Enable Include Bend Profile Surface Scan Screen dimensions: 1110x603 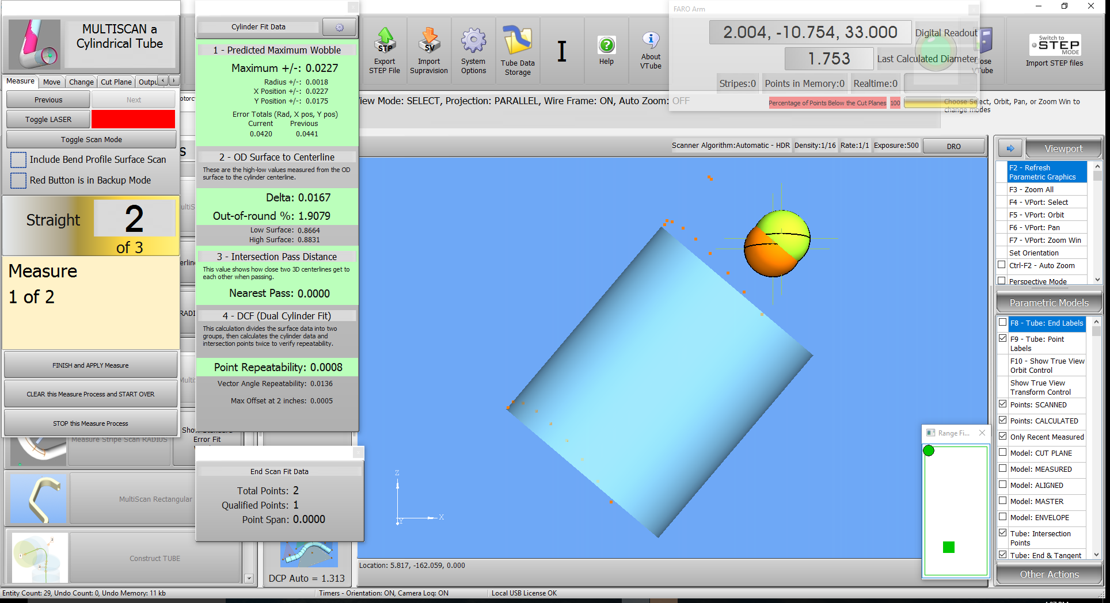pyautogui.click(x=18, y=160)
